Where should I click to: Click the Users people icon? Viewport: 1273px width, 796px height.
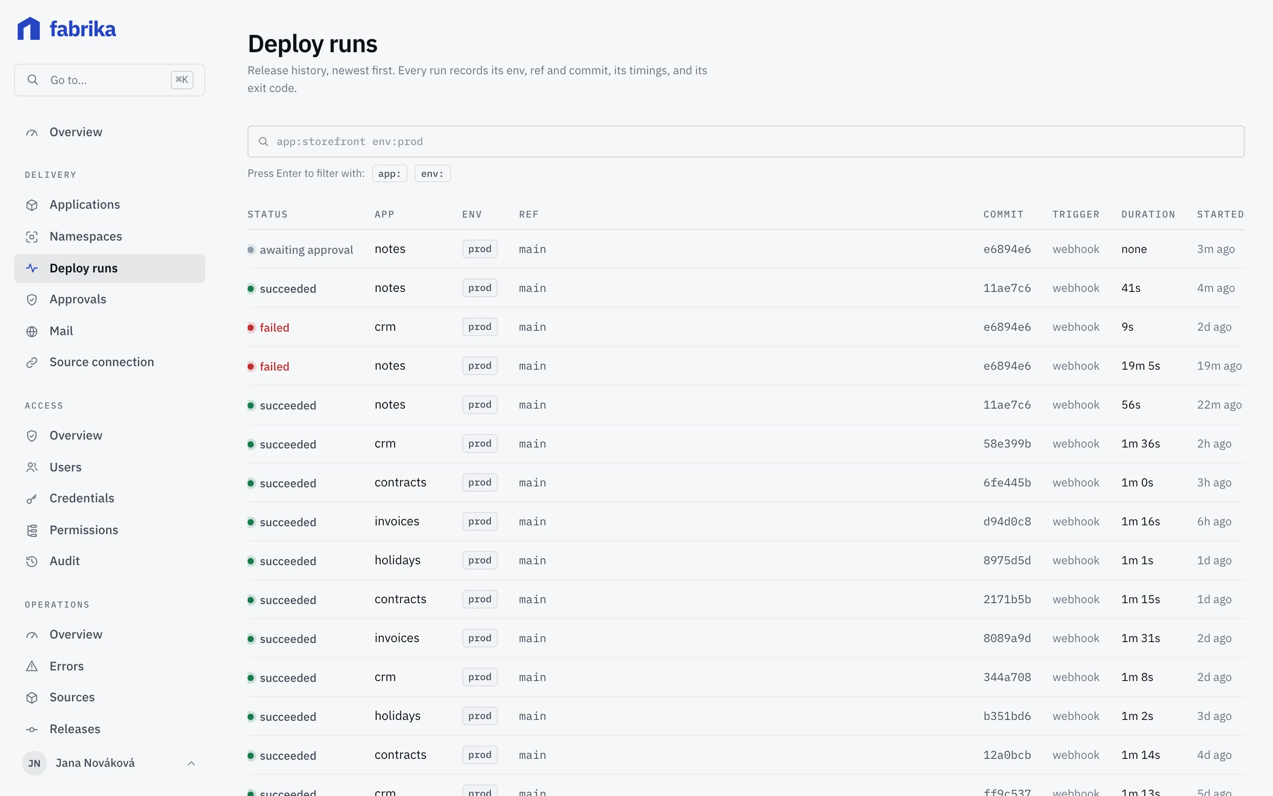tap(32, 467)
